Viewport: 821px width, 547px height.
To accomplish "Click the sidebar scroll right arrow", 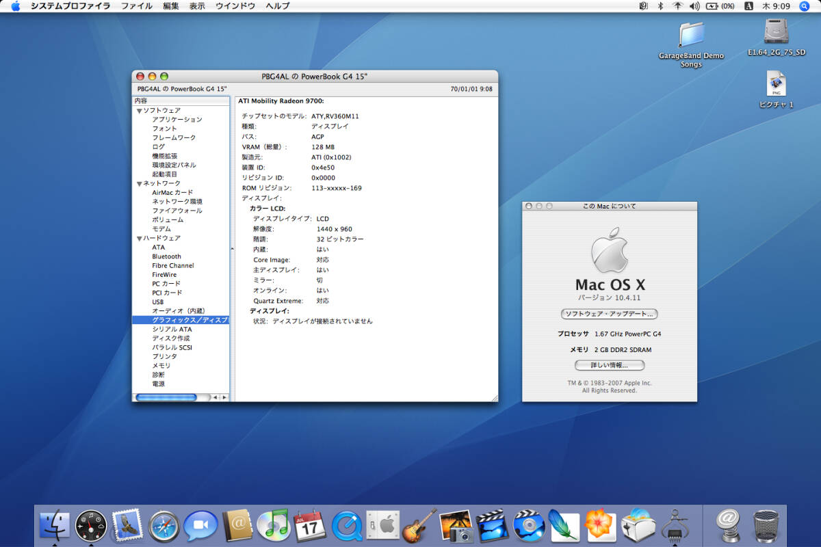I will point(224,397).
